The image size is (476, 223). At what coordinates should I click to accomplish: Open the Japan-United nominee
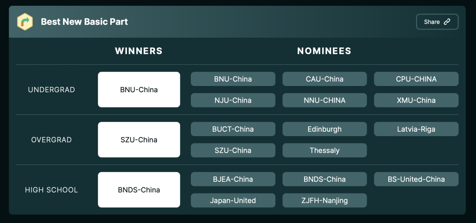[233, 200]
